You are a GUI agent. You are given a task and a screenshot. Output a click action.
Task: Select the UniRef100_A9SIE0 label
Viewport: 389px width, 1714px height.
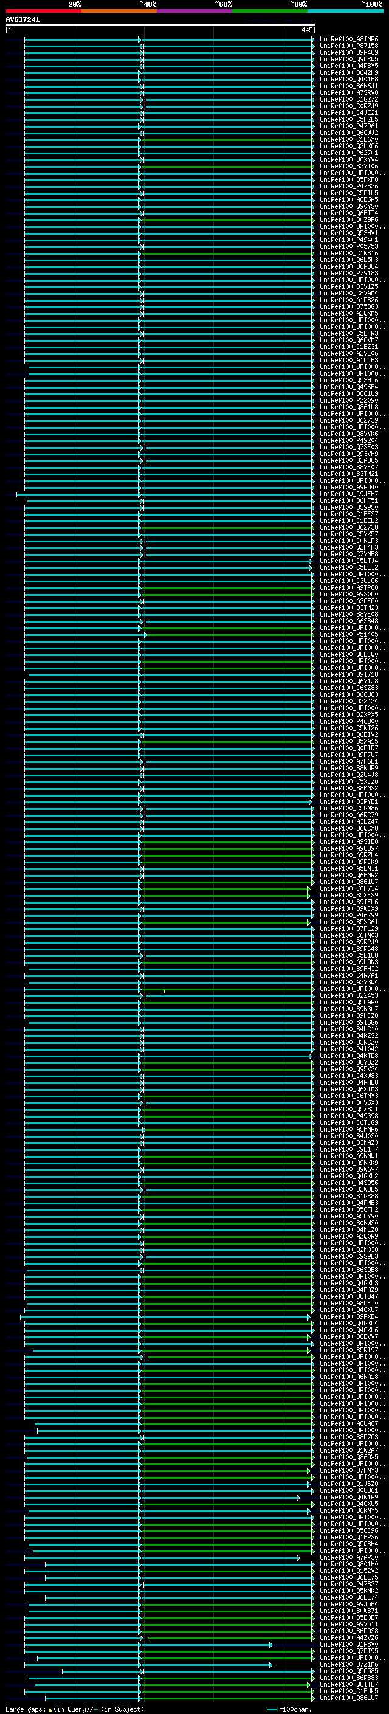click(x=348, y=841)
